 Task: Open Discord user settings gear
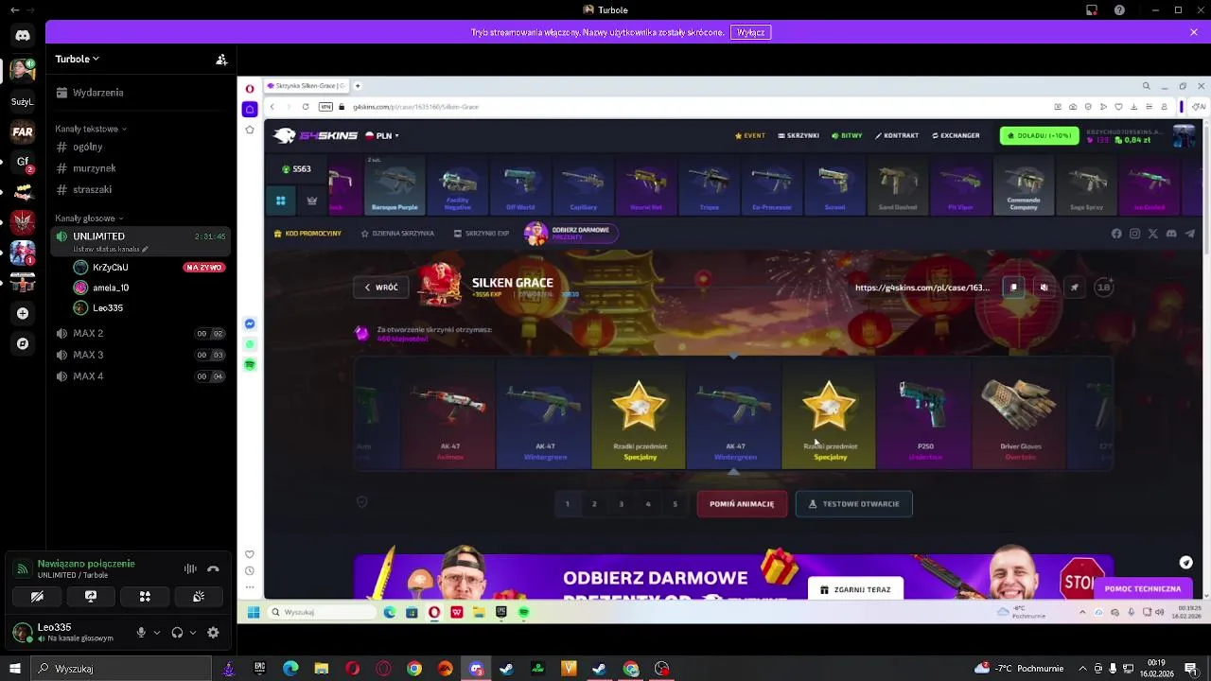[x=213, y=633]
